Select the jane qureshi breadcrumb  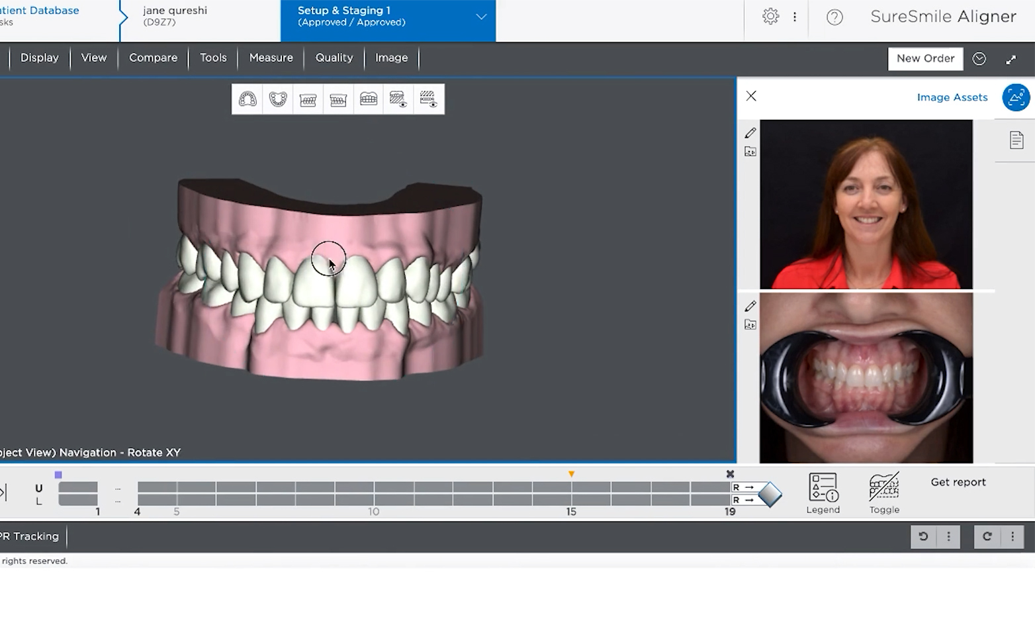pos(175,16)
